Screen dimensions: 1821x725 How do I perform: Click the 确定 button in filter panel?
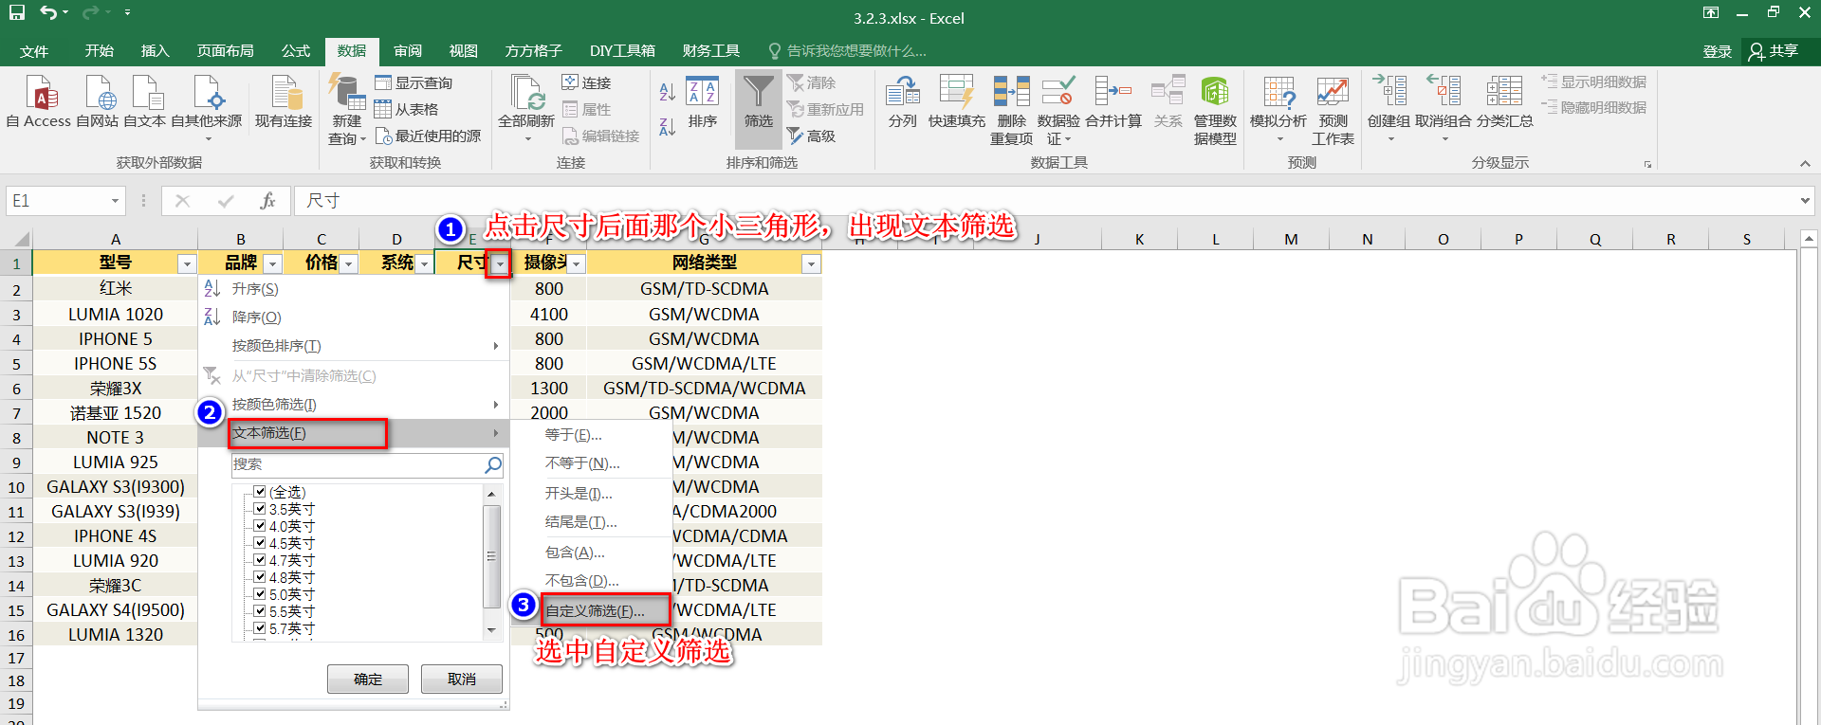(368, 680)
